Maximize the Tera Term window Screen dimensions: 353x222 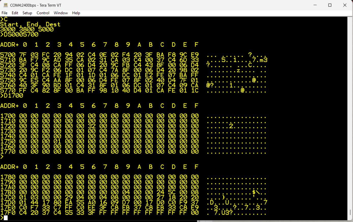click(330, 5)
